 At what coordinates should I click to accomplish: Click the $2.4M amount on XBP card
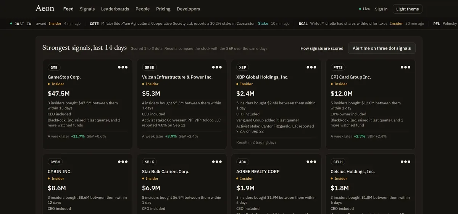(x=245, y=93)
